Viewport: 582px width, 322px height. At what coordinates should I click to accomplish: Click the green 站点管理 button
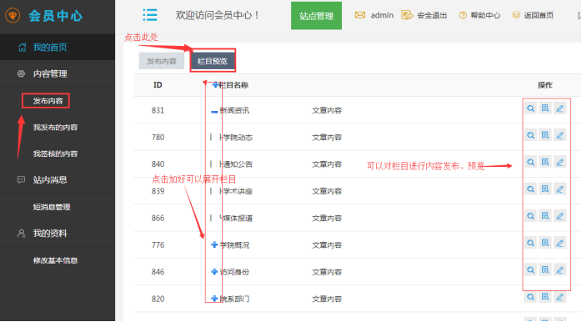[316, 16]
